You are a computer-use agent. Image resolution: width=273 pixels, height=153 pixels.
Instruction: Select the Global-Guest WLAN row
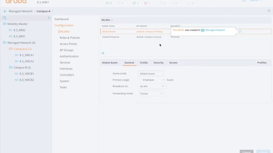coord(186,31)
